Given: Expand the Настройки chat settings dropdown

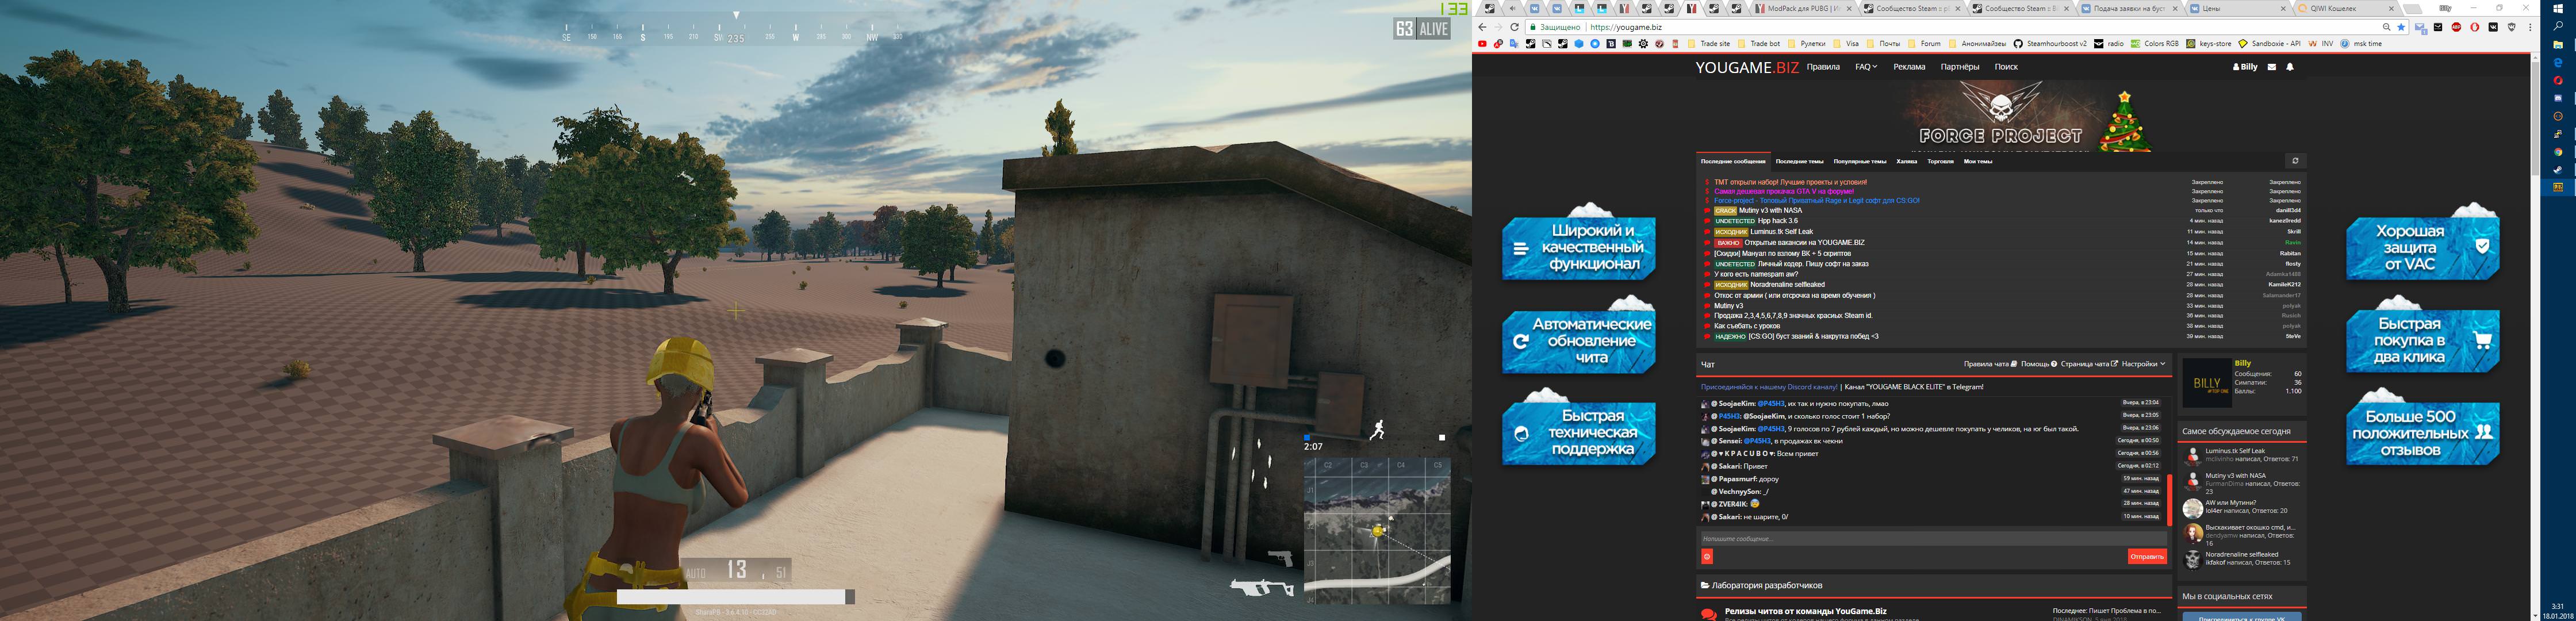Looking at the screenshot, I should tap(2144, 364).
